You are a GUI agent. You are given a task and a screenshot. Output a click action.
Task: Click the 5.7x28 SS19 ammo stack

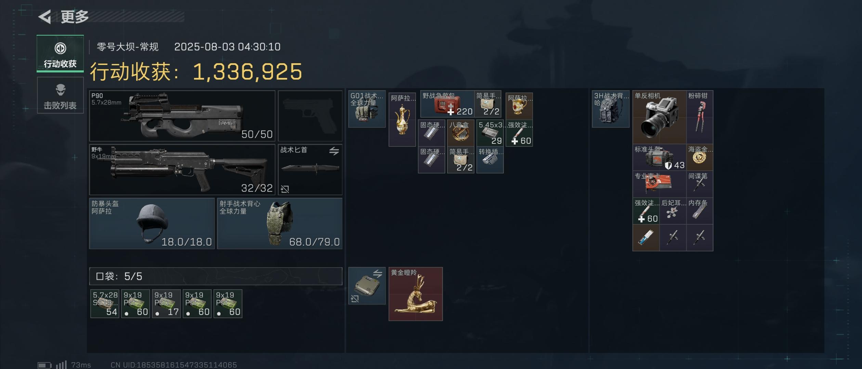105,304
